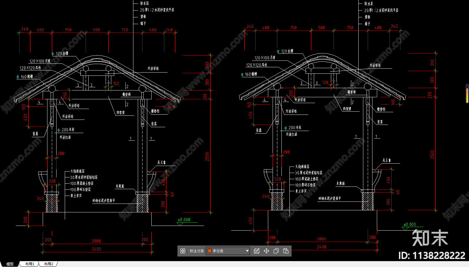
Task: Select the ±0.000 elevation mark in left drawing
Action: click(x=184, y=220)
